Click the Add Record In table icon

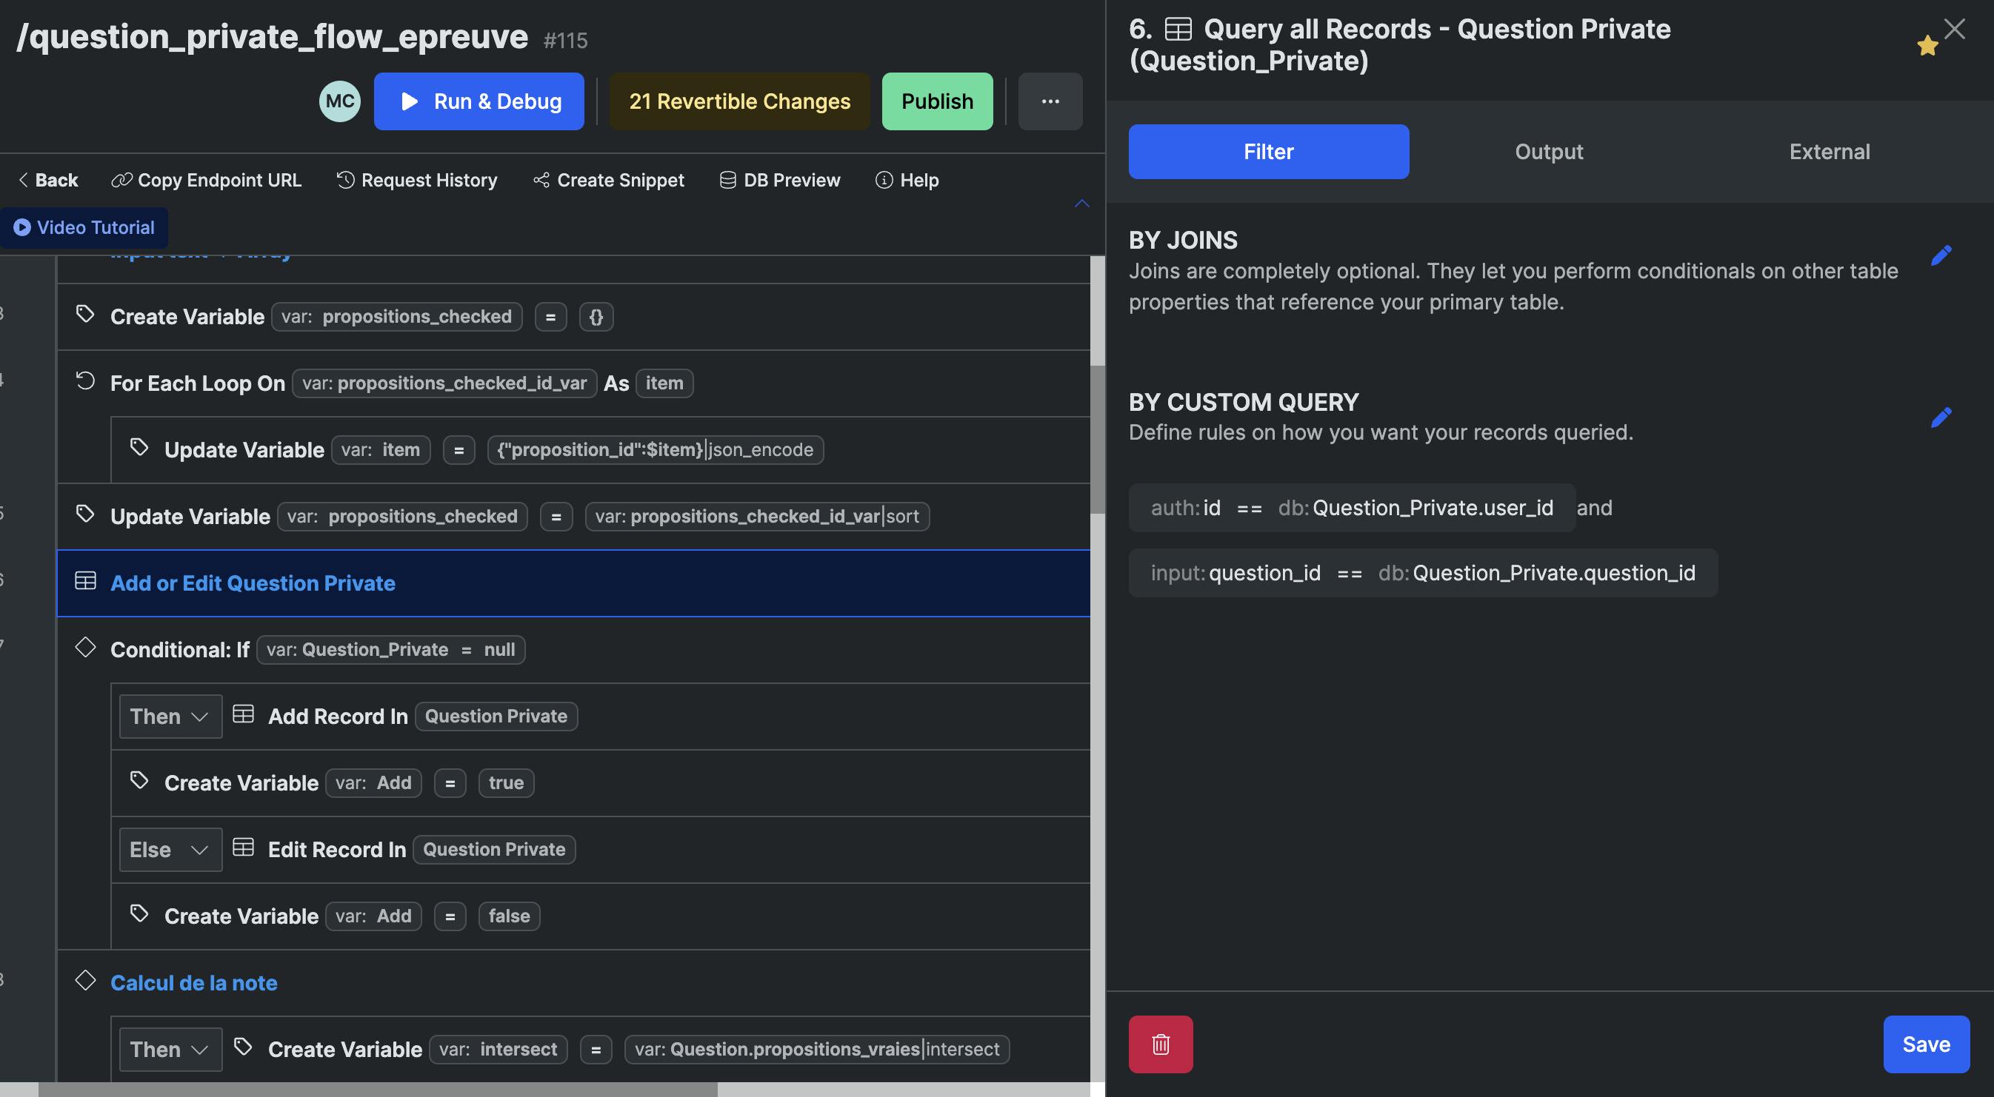(243, 714)
